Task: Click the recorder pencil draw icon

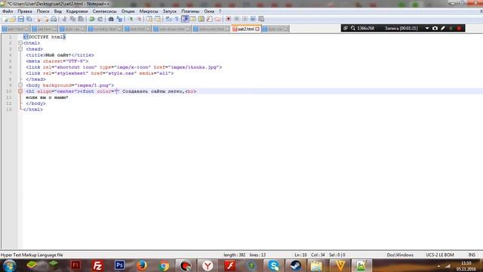Action: (443, 29)
